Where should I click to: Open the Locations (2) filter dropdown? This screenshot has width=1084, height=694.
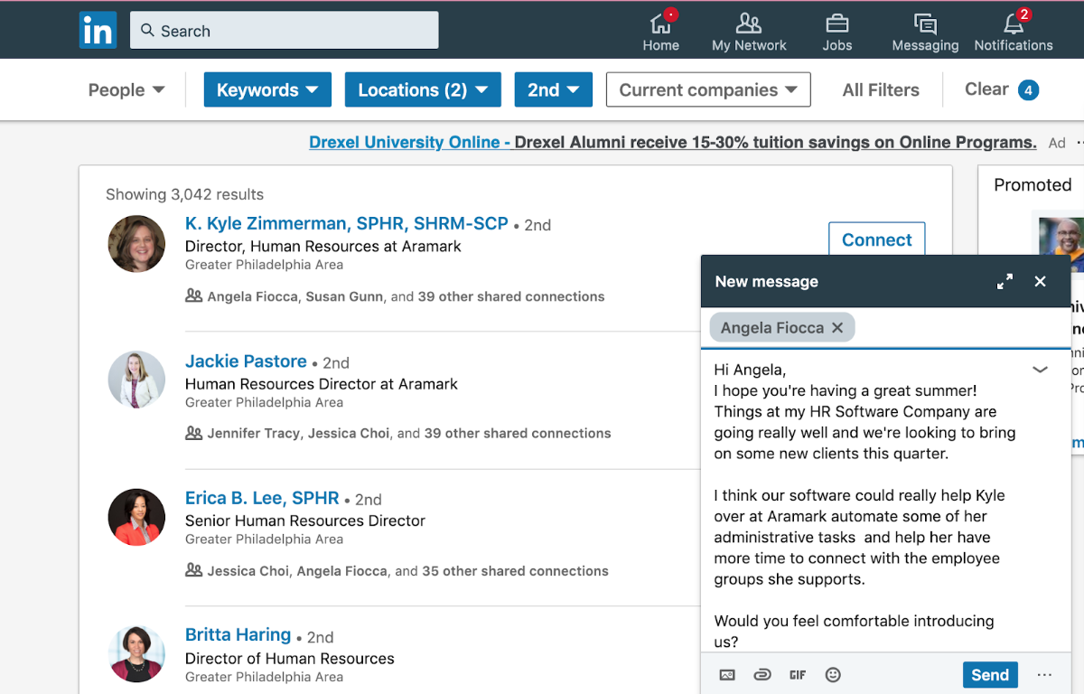(x=423, y=89)
